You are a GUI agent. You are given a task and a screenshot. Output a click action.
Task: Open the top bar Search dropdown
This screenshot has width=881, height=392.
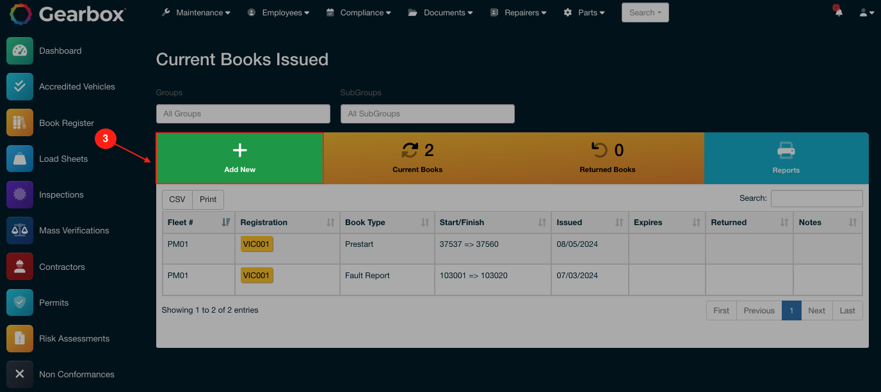(x=645, y=13)
